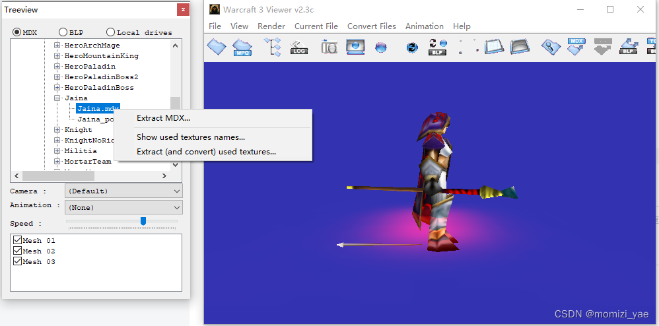
Task: Click the tree scrollbar left arrow
Action: 17,176
